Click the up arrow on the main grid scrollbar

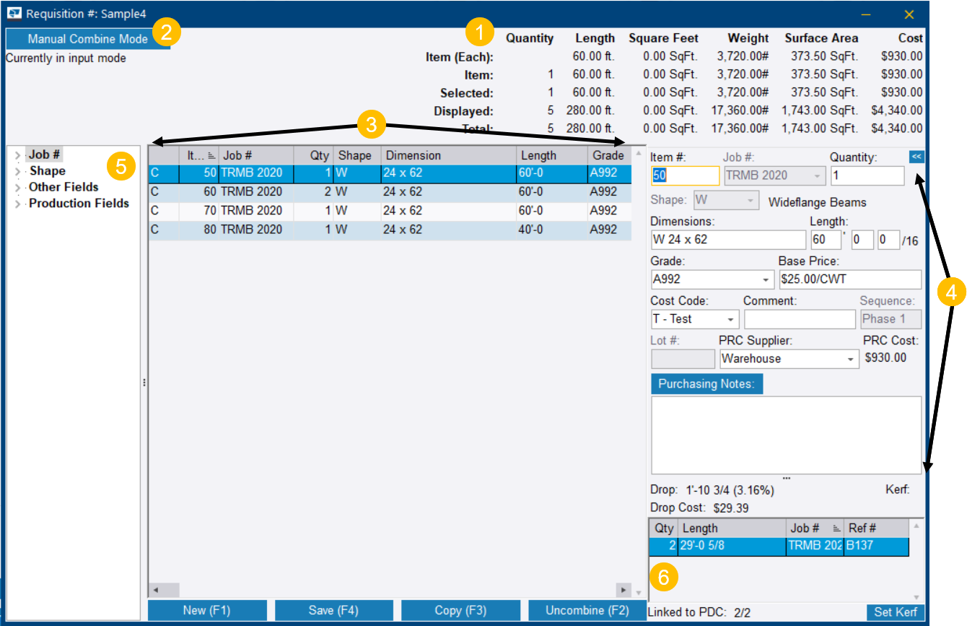tap(638, 154)
